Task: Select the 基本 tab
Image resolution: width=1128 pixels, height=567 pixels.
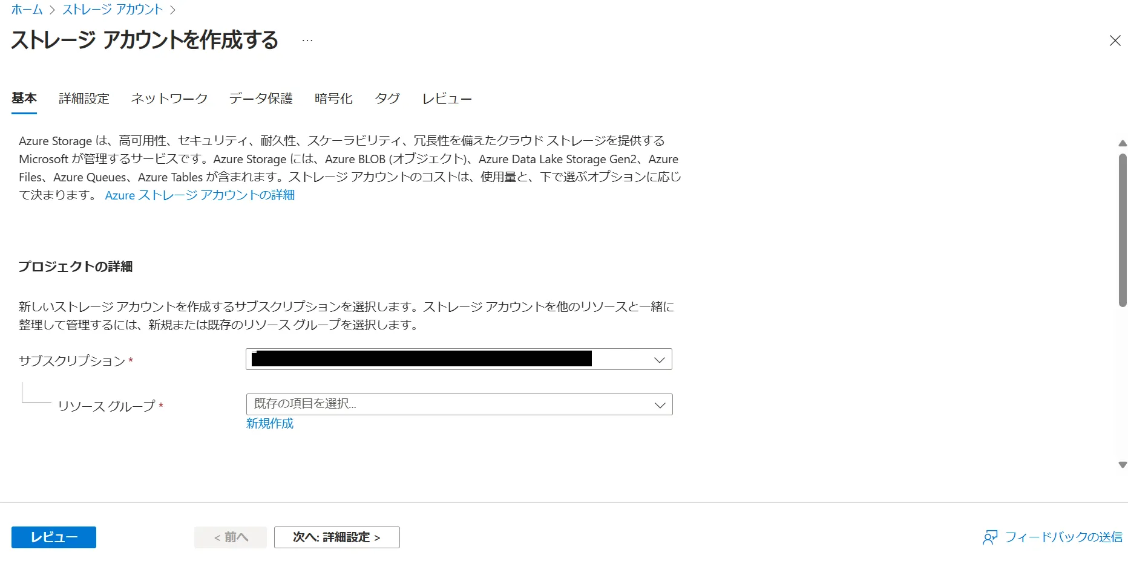Action: pyautogui.click(x=24, y=99)
